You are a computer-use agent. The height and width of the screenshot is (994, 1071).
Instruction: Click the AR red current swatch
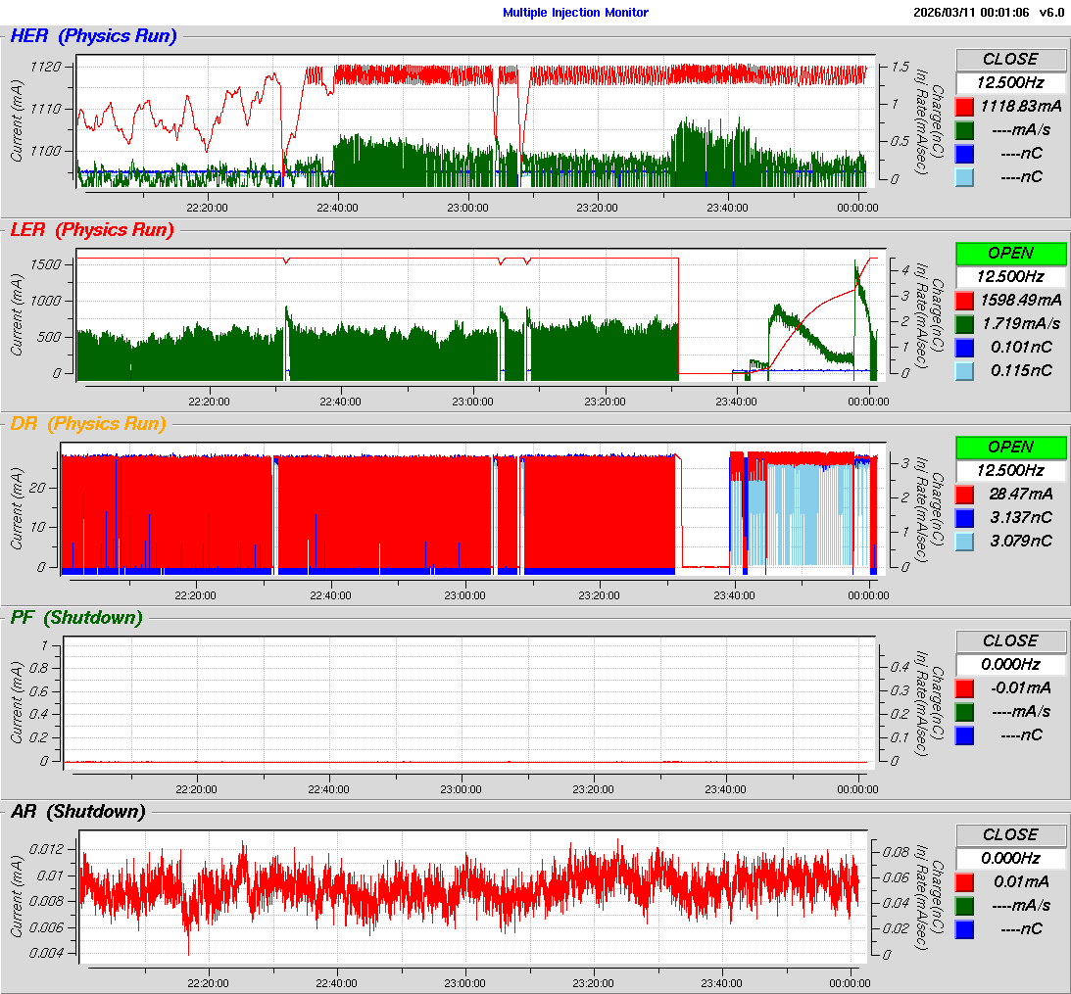964,881
